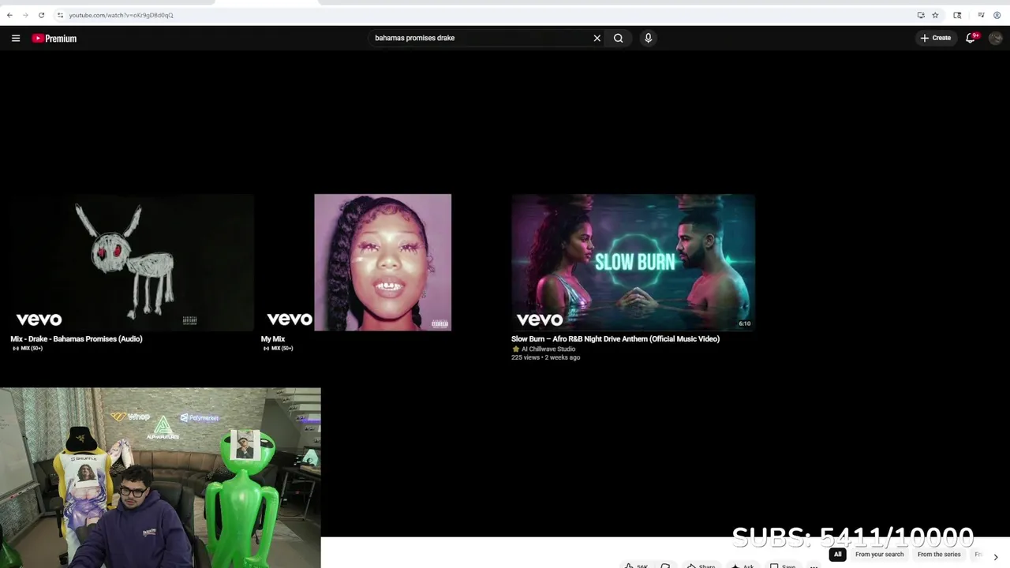Screen dimensions: 1010x568
Task: Click the browser forward arrow
Action: click(25, 15)
